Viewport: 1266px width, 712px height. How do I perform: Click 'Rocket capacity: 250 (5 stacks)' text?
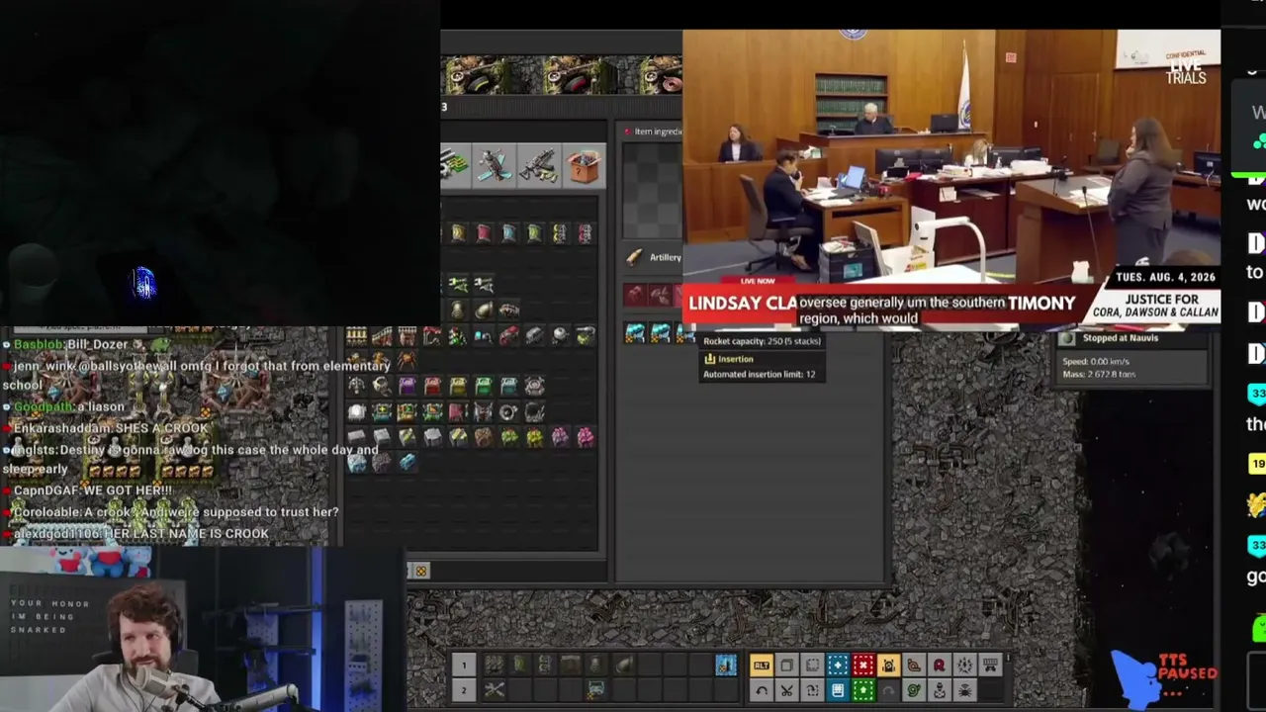click(762, 341)
